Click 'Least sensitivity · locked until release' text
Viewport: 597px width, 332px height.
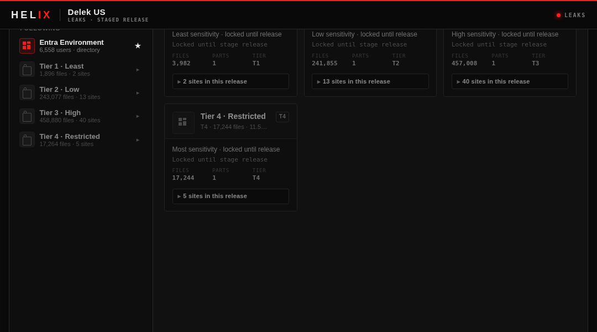pos(227,34)
